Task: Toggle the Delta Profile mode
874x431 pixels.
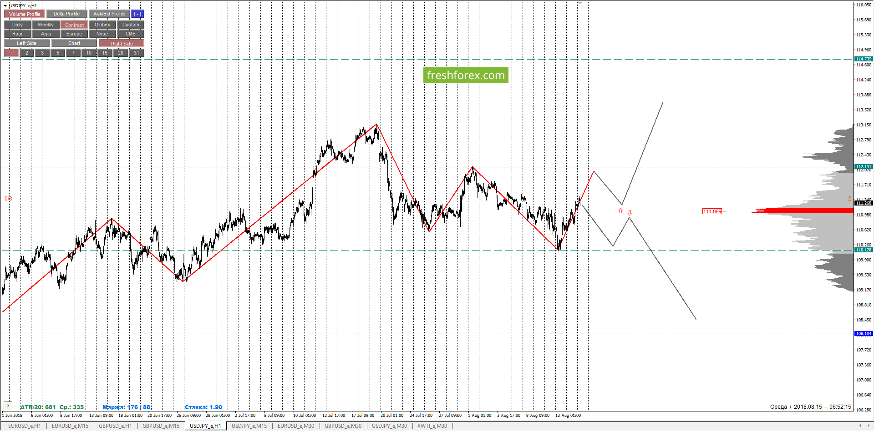Action: [66, 14]
